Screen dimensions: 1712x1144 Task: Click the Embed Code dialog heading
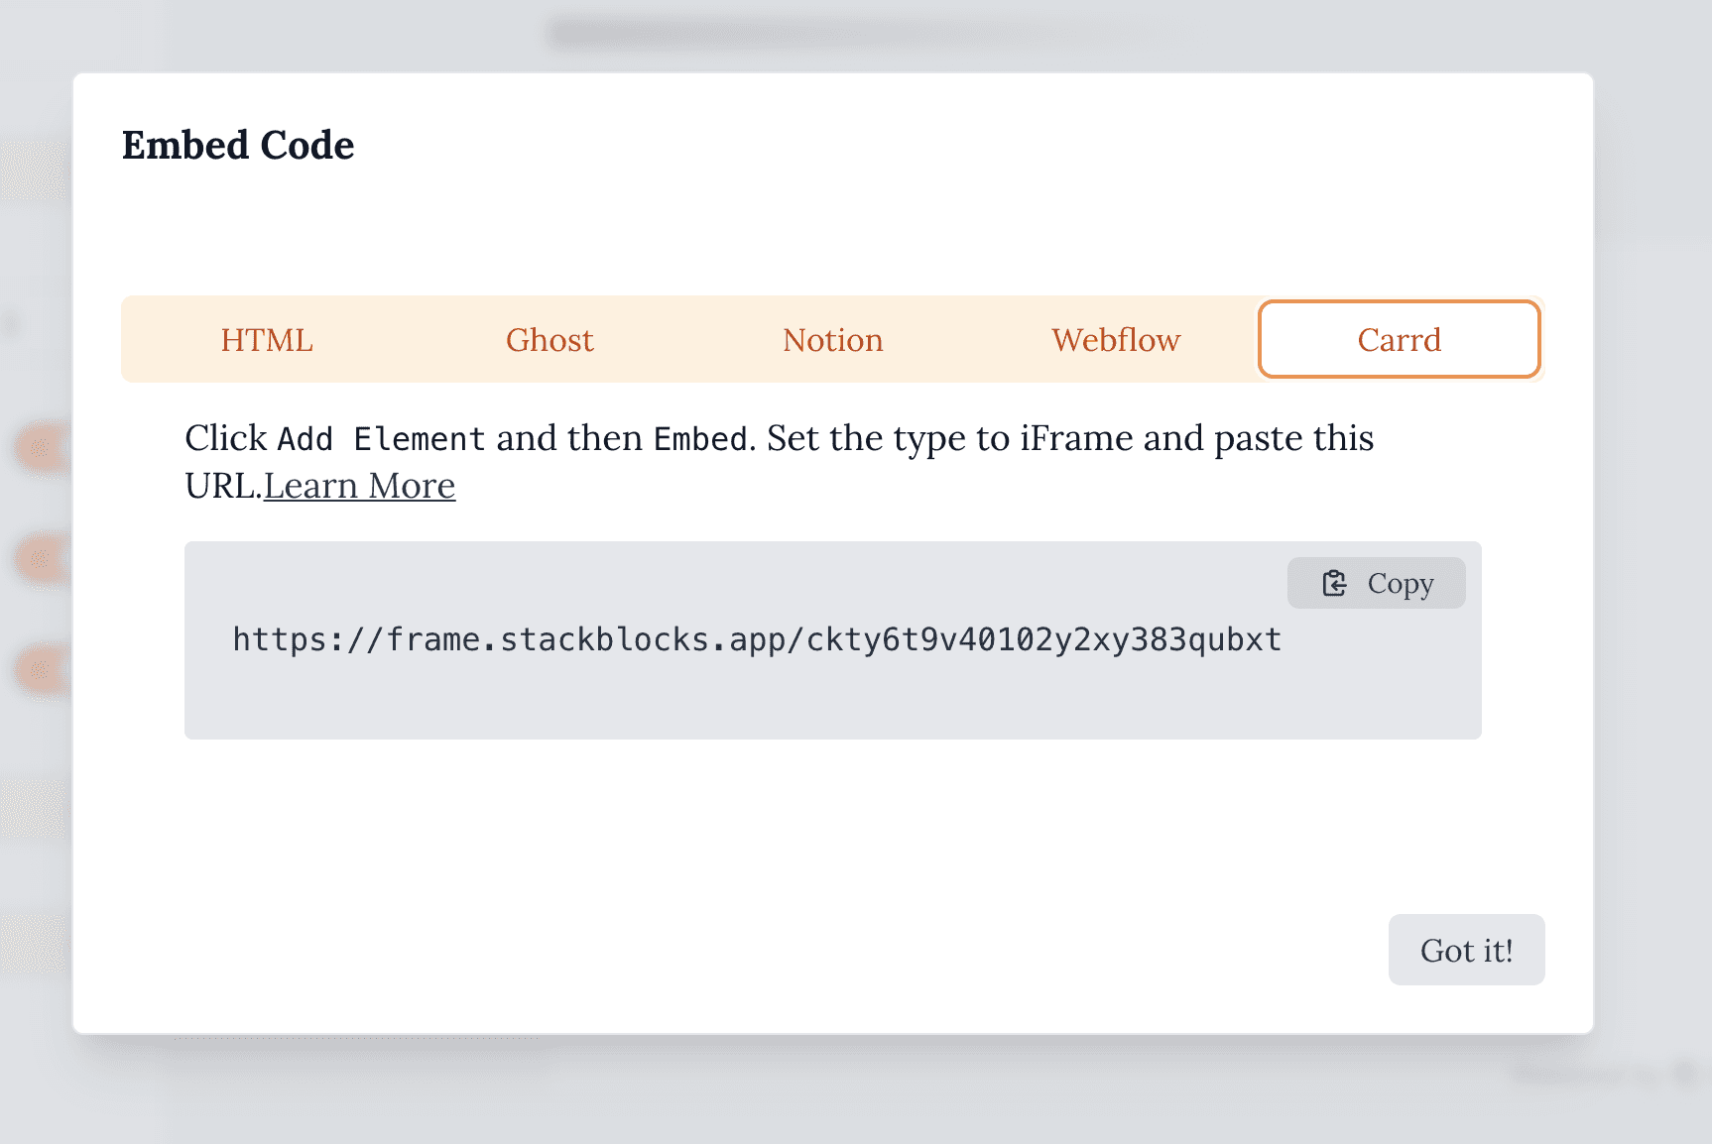click(237, 145)
